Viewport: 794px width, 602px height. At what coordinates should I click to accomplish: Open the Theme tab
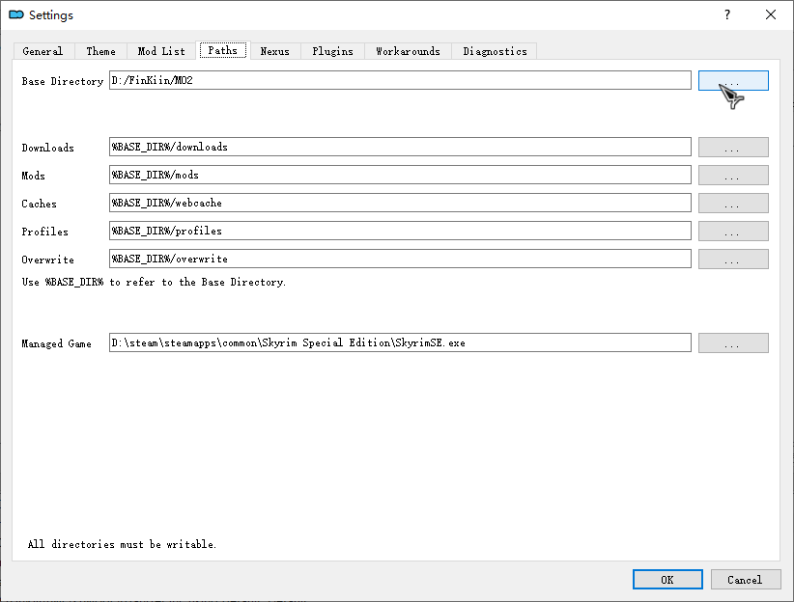click(100, 51)
